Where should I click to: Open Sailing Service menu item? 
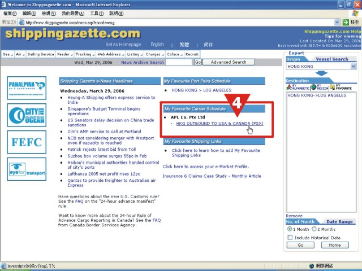41,54
